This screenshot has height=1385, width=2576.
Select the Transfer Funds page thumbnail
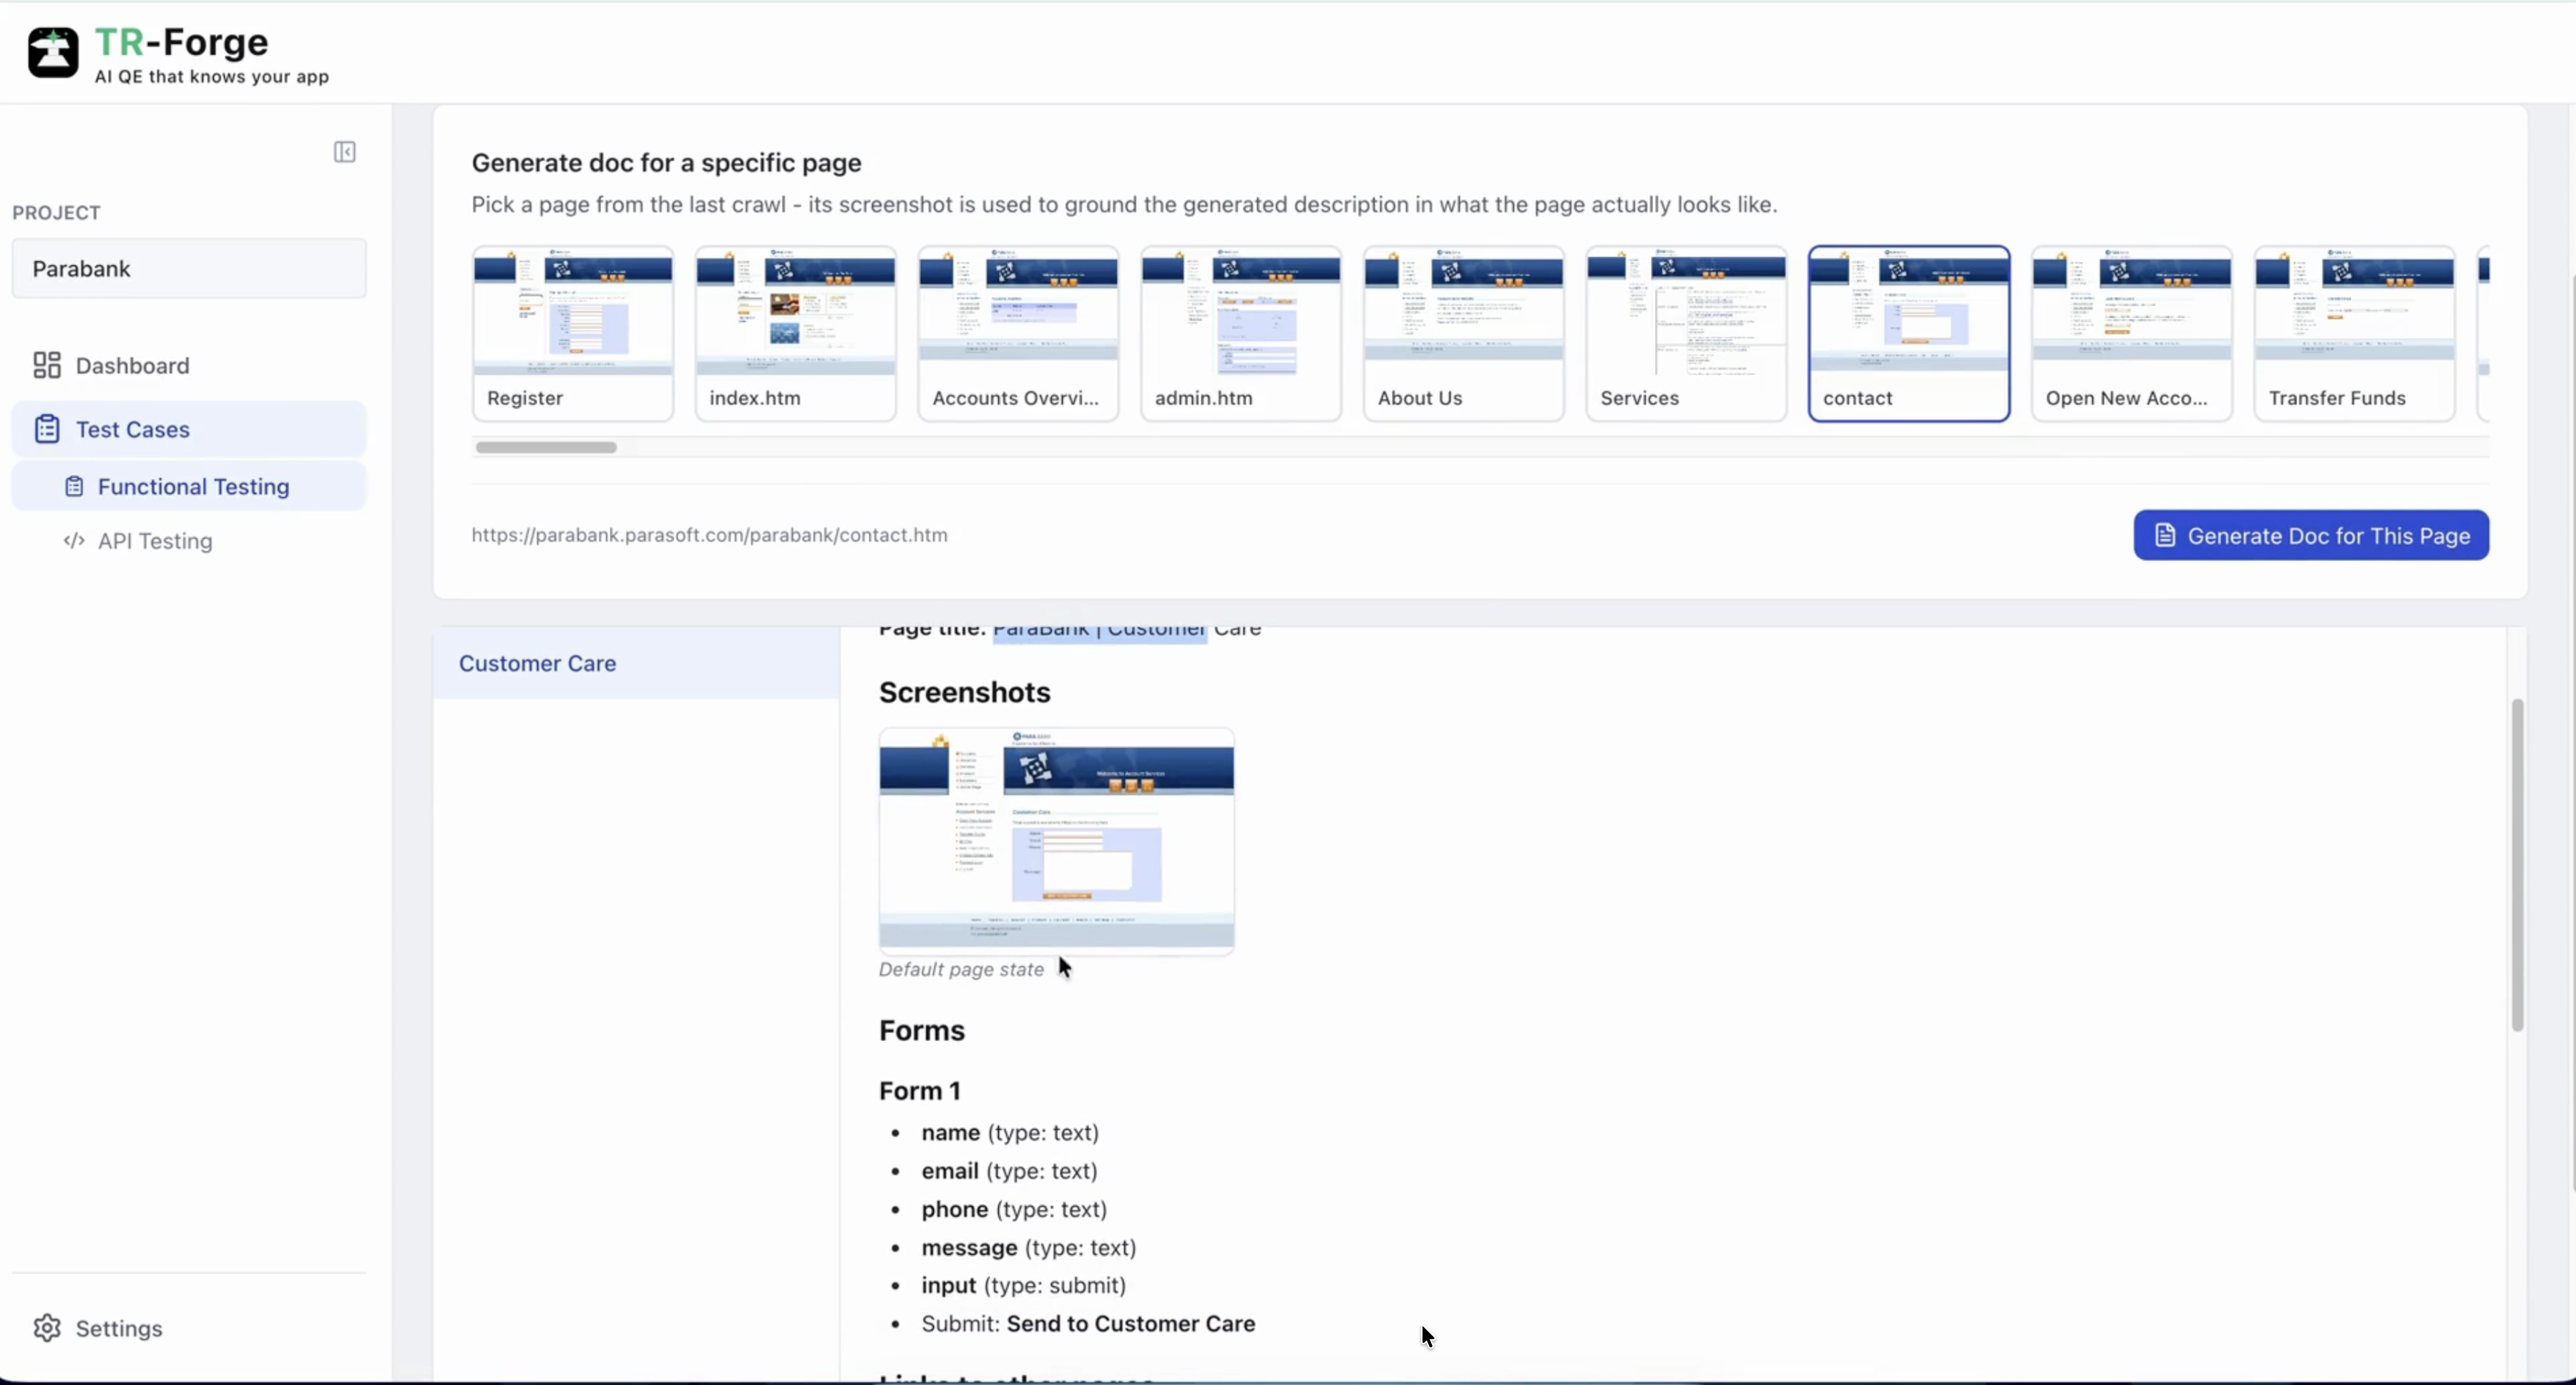(2355, 334)
